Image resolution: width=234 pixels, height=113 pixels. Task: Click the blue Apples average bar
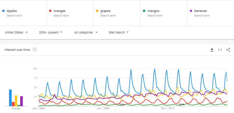(10, 98)
